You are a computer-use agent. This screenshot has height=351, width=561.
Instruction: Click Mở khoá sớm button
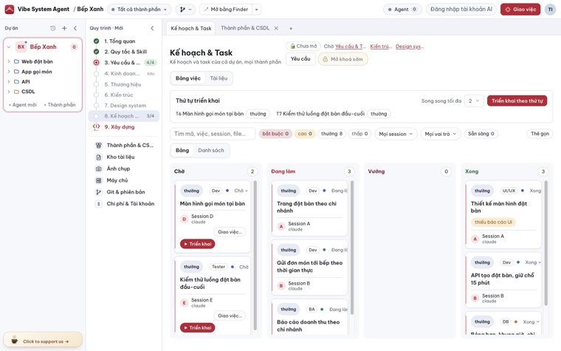click(343, 59)
